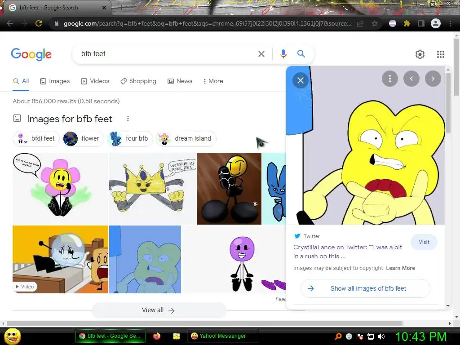Screen dimensions: 460x345
Task: Open Chrome three-dot menu
Action: [450, 23]
